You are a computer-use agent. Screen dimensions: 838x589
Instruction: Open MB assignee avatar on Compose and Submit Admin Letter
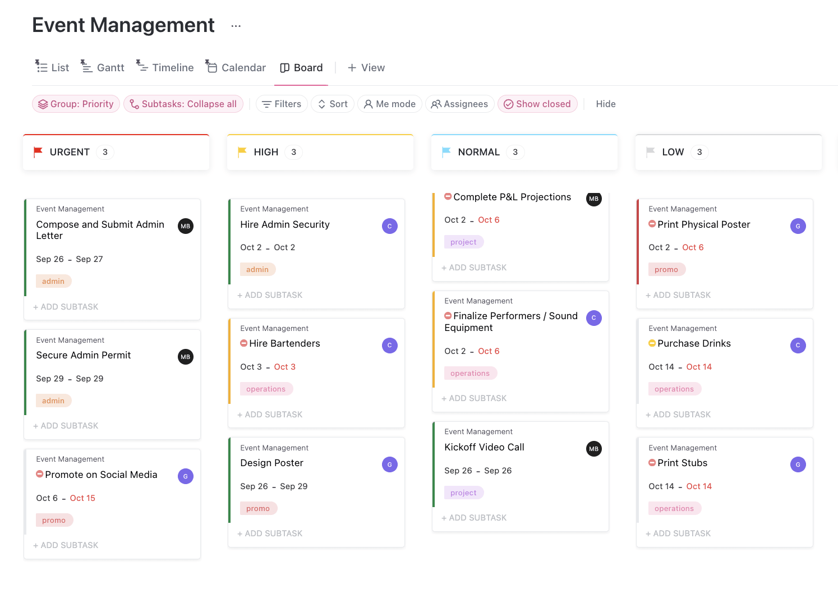pos(186,226)
